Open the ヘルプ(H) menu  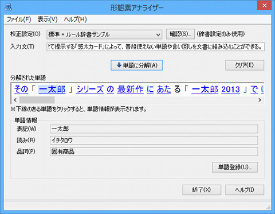(75, 20)
